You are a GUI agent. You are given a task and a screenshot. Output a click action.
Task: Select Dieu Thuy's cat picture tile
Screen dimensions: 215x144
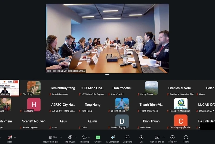click(x=34, y=88)
